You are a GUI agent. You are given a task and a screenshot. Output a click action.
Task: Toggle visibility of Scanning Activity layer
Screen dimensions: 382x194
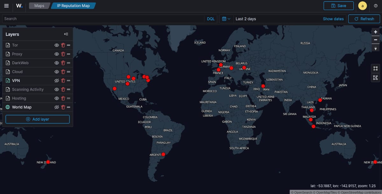[57, 90]
